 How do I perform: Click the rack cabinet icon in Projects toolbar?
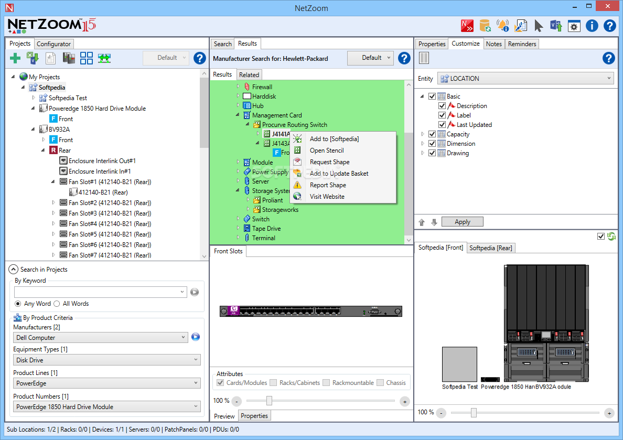pos(68,58)
